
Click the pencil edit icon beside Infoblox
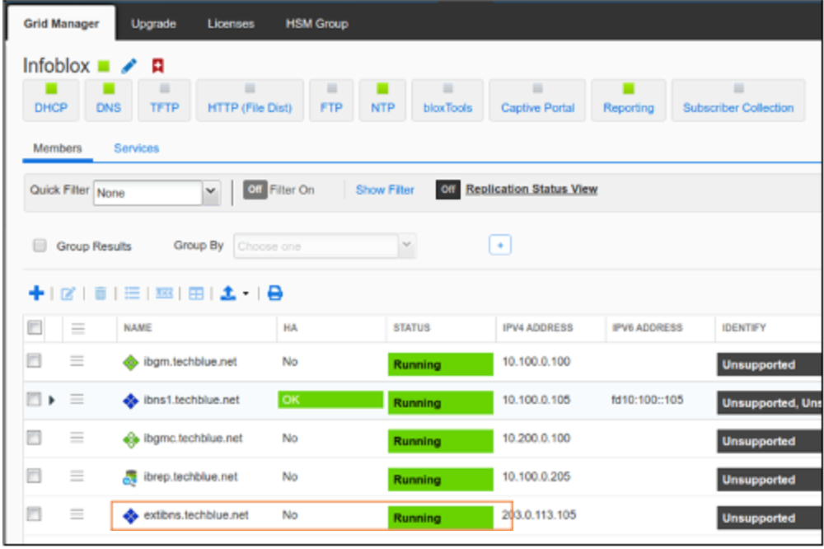(x=129, y=66)
